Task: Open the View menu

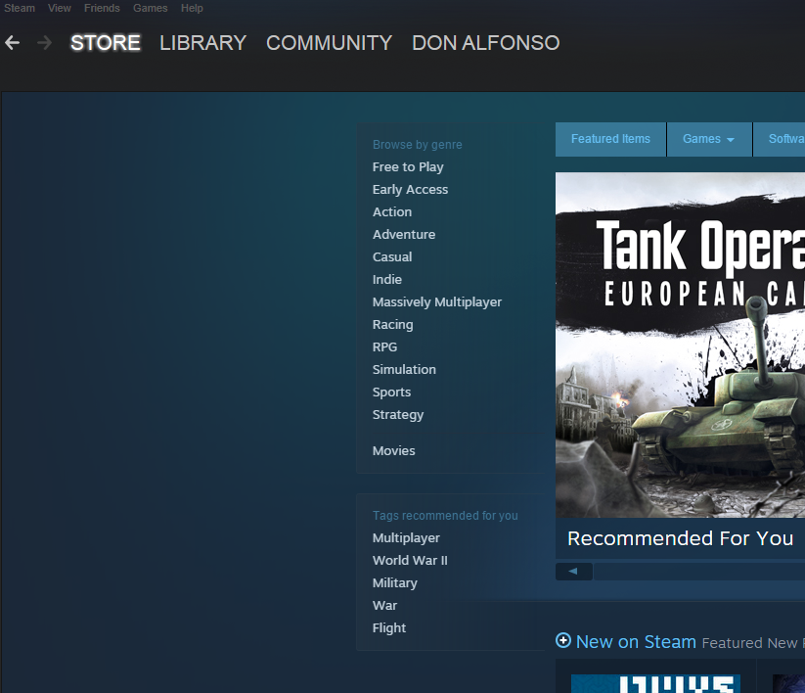Action: 60,8
